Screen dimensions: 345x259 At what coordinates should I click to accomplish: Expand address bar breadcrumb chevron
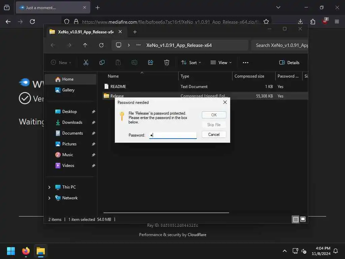[x=129, y=45]
